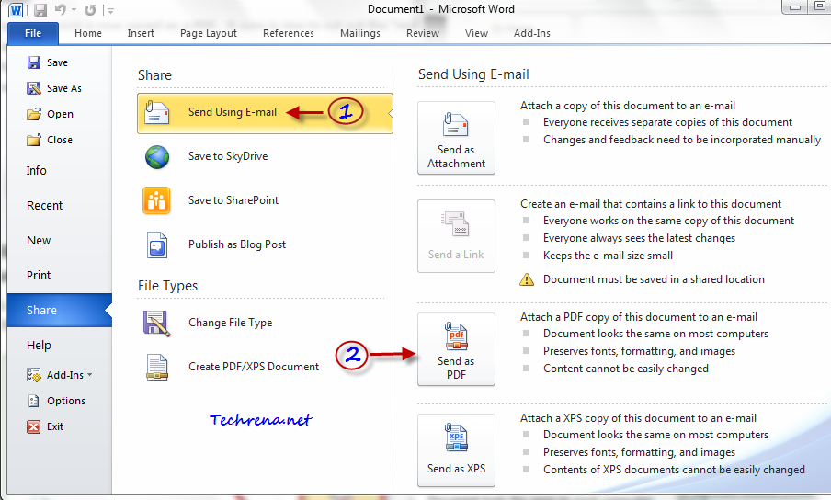Click the Undo icon in Quick Access Toolbar

click(x=61, y=9)
